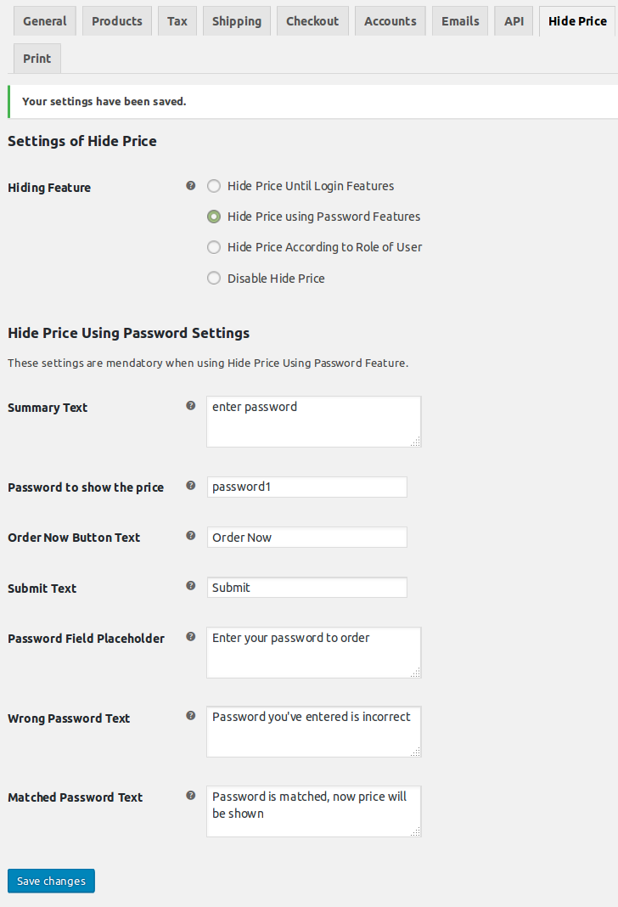Open the Shipping settings tab

pos(238,21)
